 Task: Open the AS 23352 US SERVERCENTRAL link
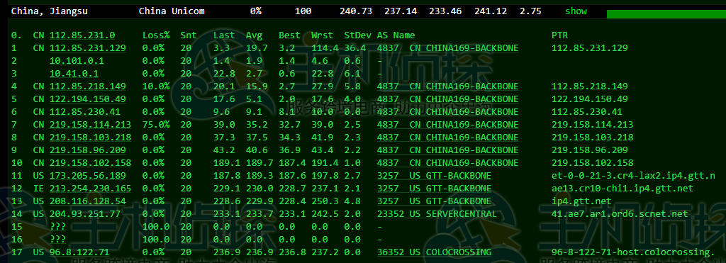(437, 214)
